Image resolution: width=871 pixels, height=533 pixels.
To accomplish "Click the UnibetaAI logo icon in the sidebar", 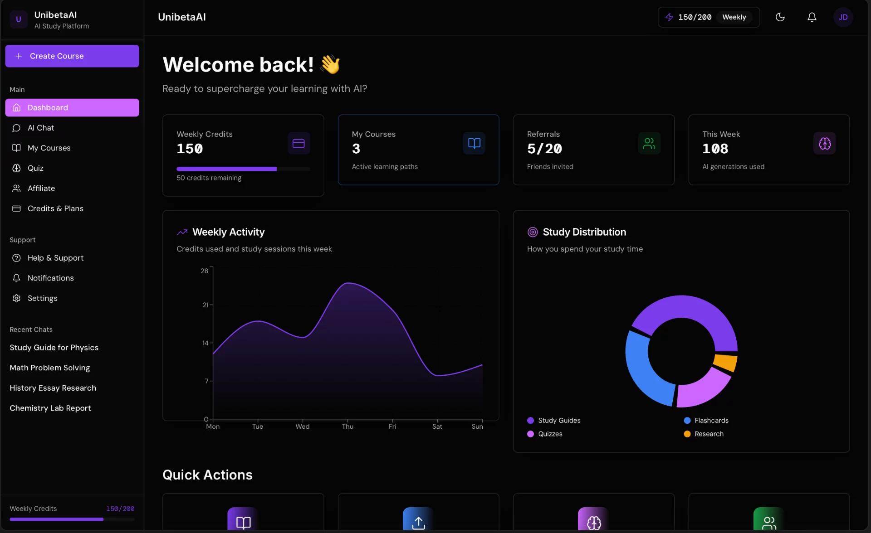I will [19, 19].
